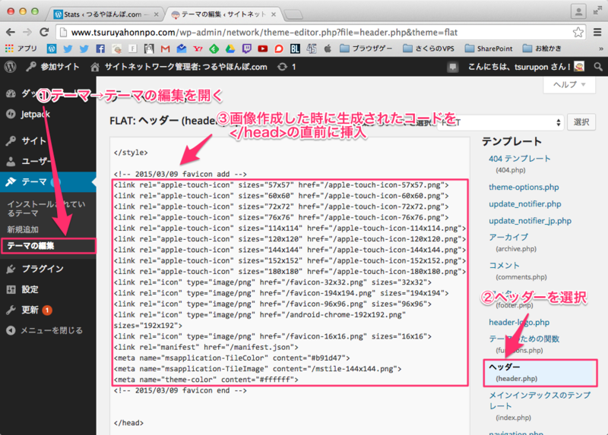Open the Twitch bookmark icon
Screen dimensions: 608x435
(246, 49)
